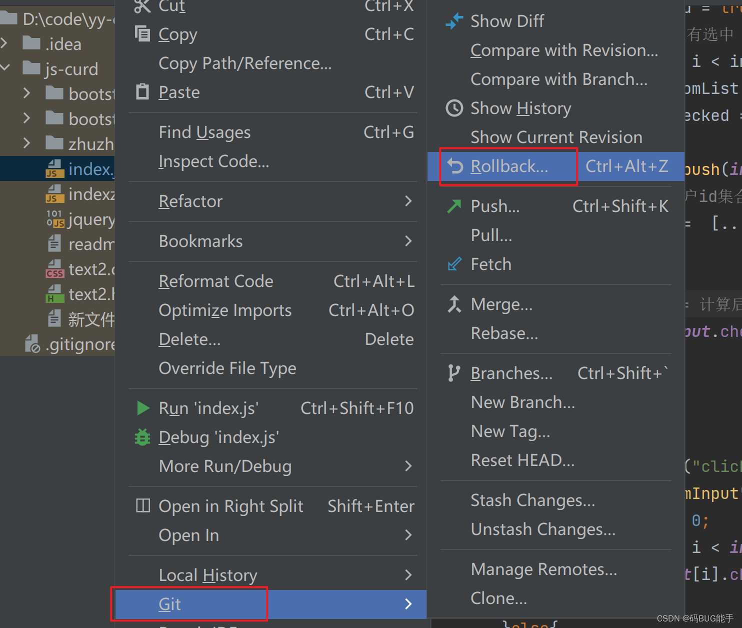Screen dimensions: 742x628
Task: Click the Branches fork icon
Action: coord(454,372)
